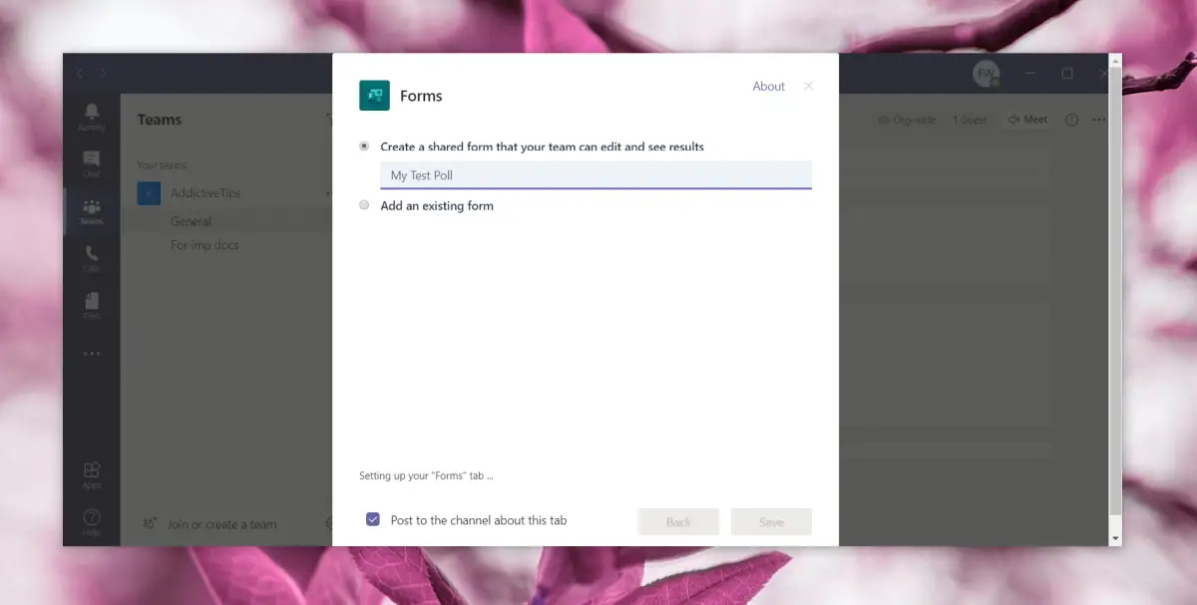
Task: Click the Forms app logo
Action: coord(374,96)
